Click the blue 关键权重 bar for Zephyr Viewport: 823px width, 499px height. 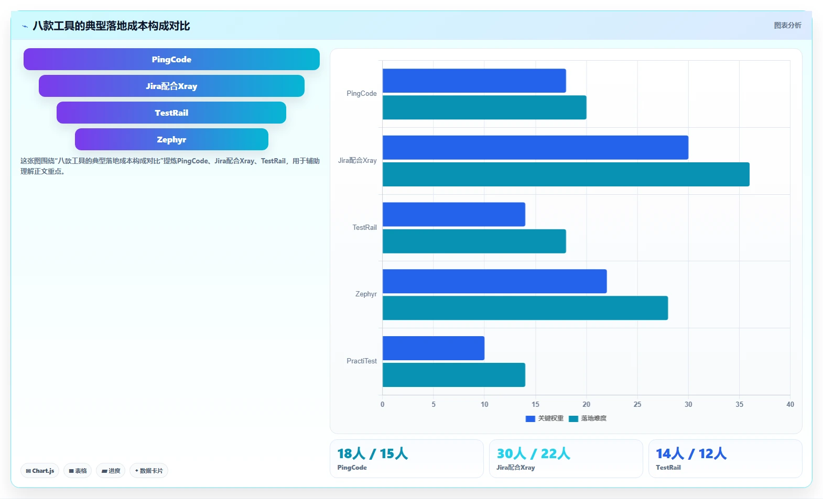pos(494,281)
